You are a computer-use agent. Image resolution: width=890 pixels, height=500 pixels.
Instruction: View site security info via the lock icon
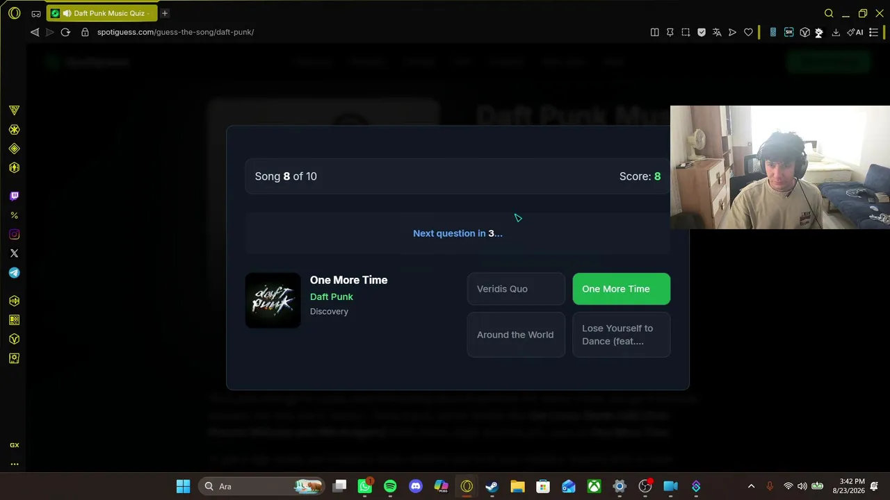coord(85,32)
